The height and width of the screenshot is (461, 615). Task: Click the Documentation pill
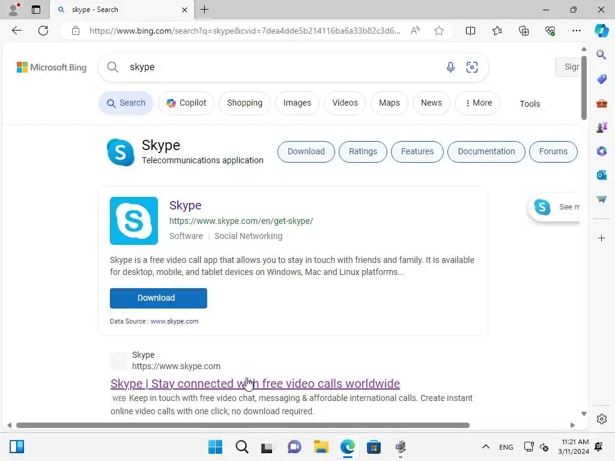point(486,151)
